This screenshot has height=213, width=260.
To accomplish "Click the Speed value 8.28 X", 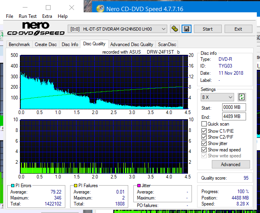I will tap(242, 204).
